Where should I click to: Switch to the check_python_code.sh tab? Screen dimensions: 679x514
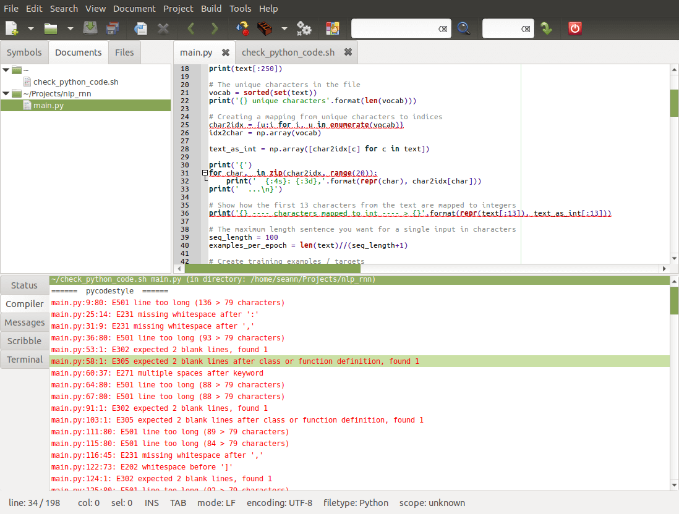click(x=288, y=53)
